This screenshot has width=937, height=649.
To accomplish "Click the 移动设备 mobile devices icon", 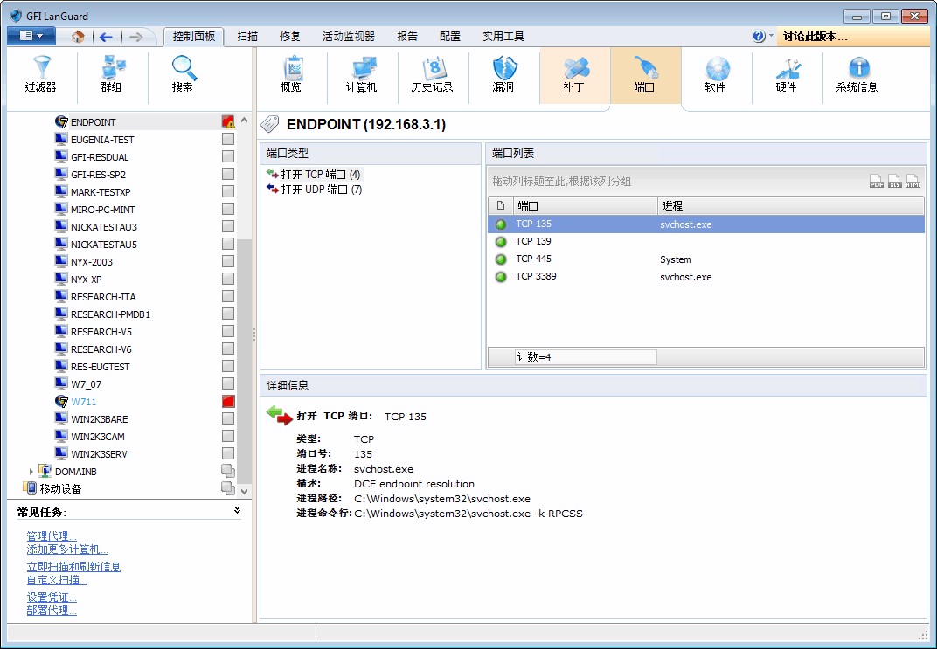I will point(30,488).
